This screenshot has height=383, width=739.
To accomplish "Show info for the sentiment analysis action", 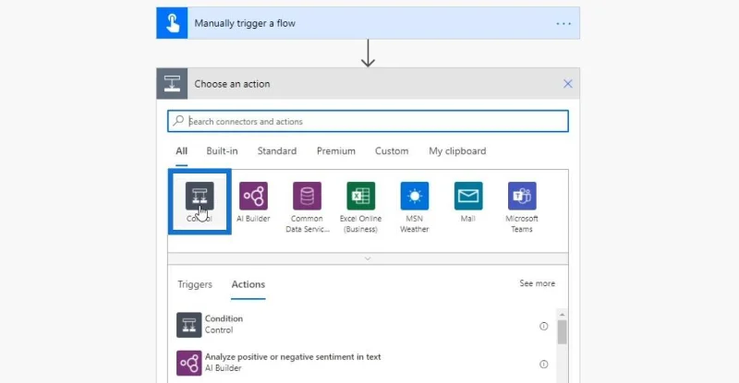I will 543,365.
